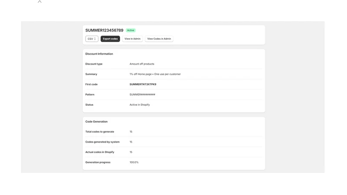347x195 pixels.
Task: Click the Pattern label
Action: (90, 94)
